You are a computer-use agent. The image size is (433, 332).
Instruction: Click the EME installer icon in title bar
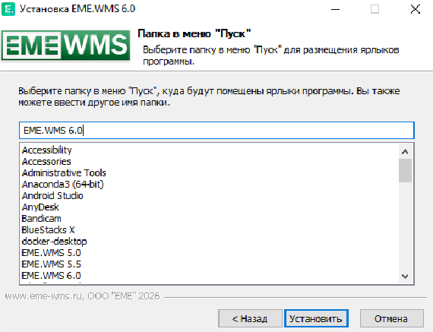click(x=8, y=9)
